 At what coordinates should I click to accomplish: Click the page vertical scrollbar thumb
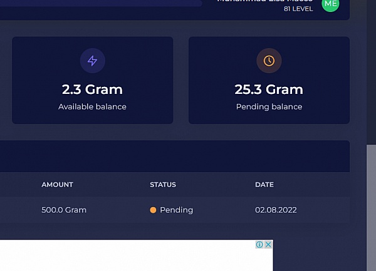click(x=371, y=208)
